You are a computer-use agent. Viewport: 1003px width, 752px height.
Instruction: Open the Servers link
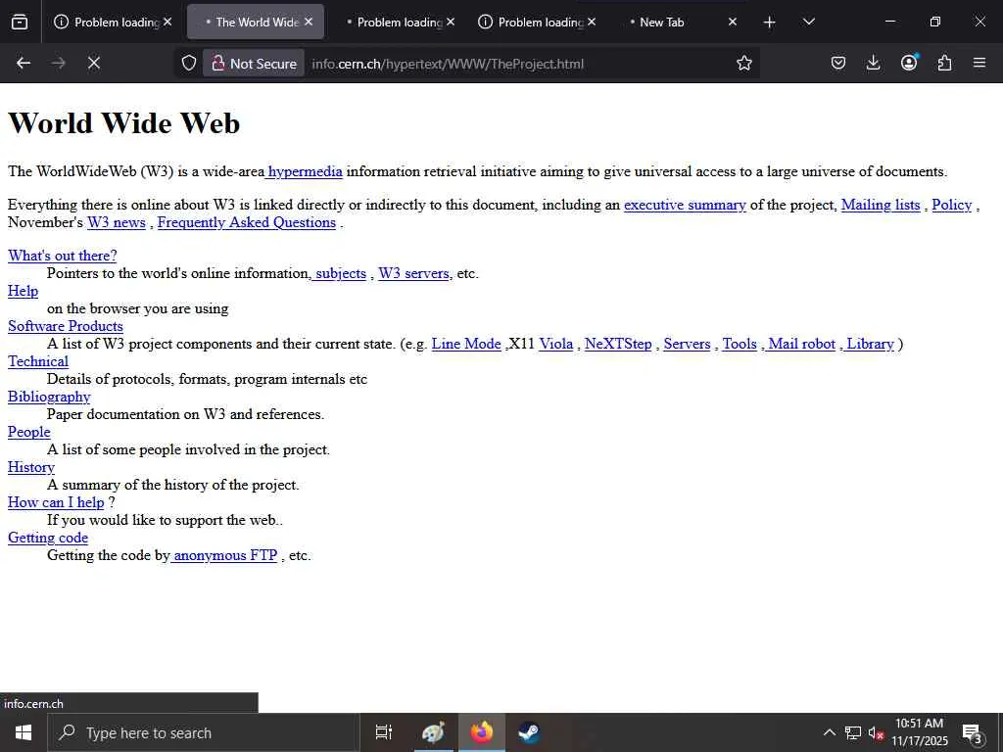click(x=687, y=344)
